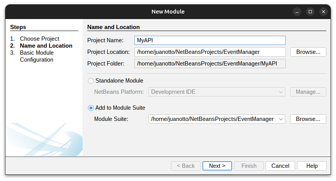Click the Project Folder path field
Screen dimensions: 336x181
pyautogui.click(x=210, y=64)
